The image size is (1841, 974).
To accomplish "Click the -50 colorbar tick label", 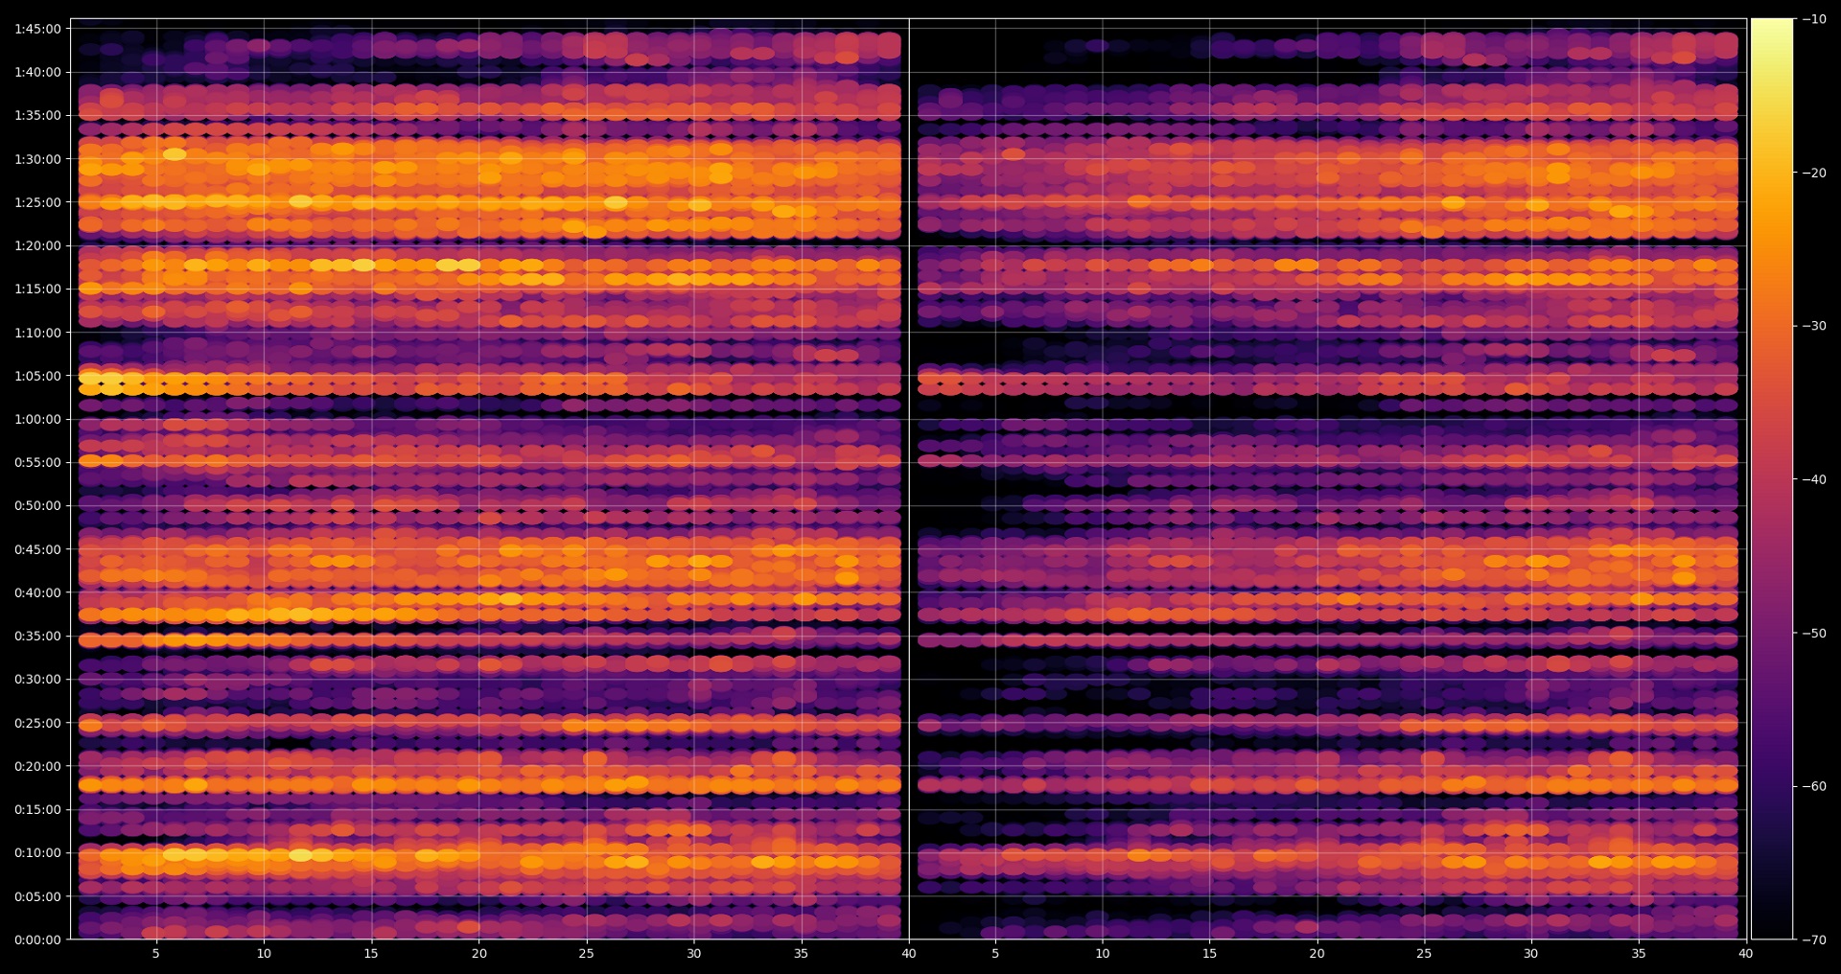I will pos(1814,633).
